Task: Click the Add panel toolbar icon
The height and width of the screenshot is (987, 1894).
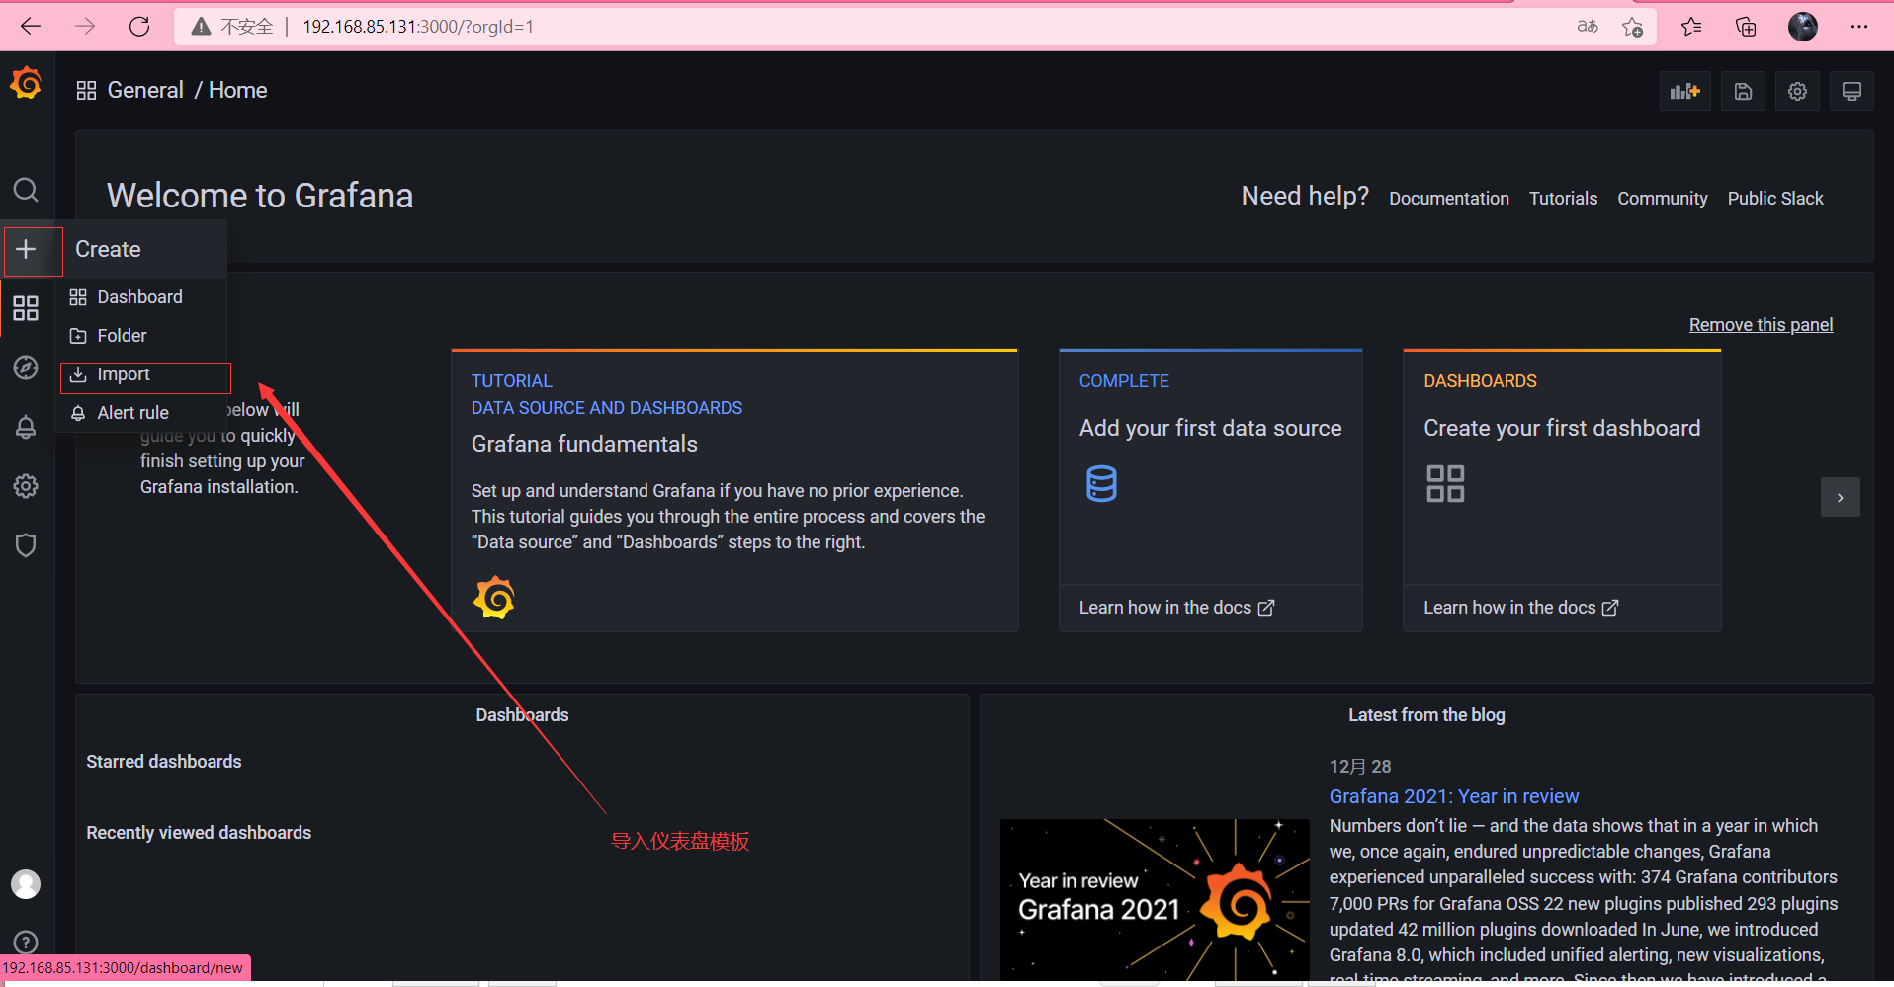Action: click(1685, 92)
